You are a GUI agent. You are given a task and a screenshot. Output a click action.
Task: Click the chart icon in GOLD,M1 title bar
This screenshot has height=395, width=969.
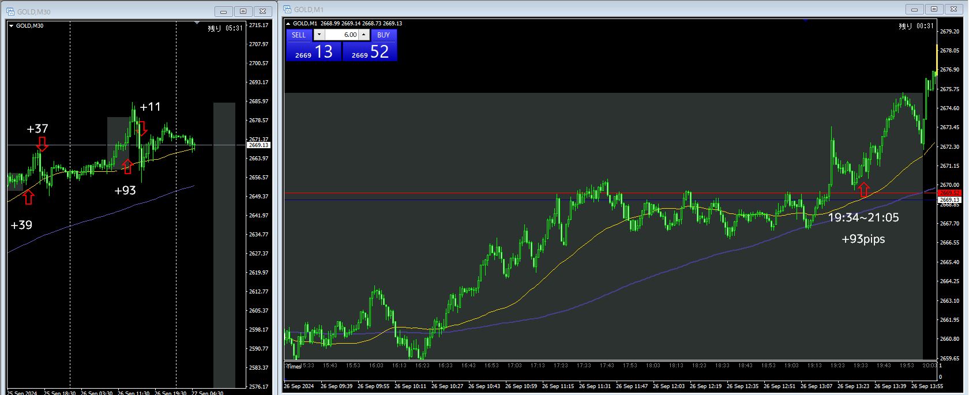point(287,9)
